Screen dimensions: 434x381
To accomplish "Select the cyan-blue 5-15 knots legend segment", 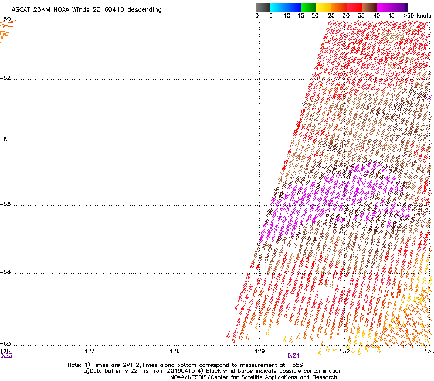I will tap(286, 7).
